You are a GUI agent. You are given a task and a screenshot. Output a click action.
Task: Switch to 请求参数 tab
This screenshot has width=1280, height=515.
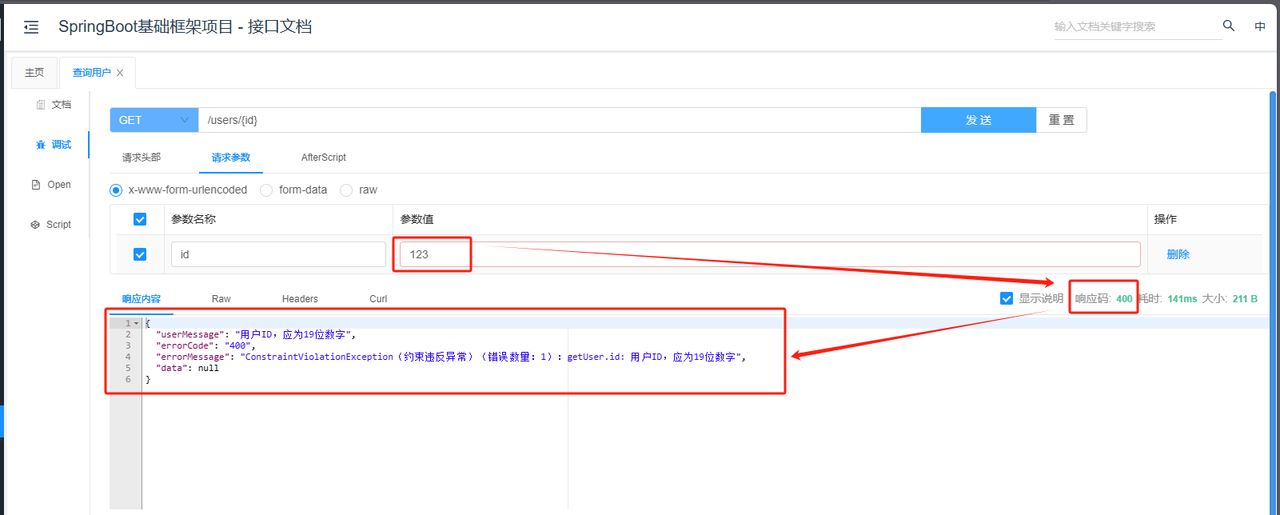231,158
